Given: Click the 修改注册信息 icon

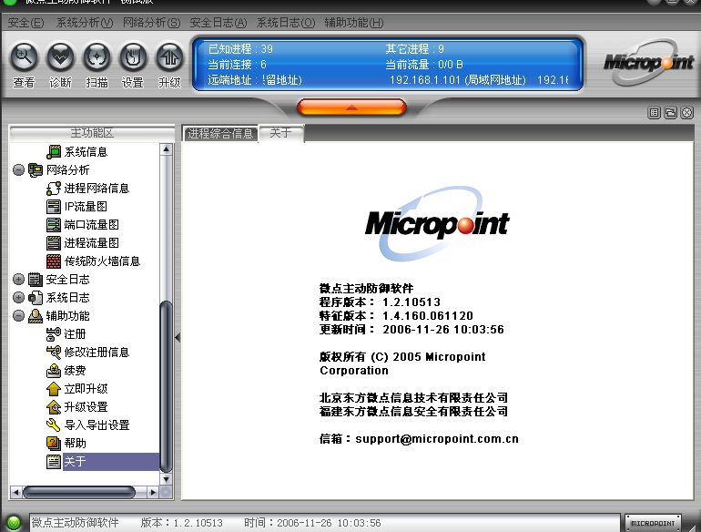Looking at the screenshot, I should [54, 353].
